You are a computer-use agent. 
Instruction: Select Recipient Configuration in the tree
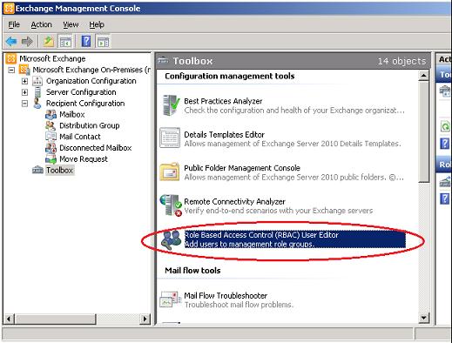85,104
